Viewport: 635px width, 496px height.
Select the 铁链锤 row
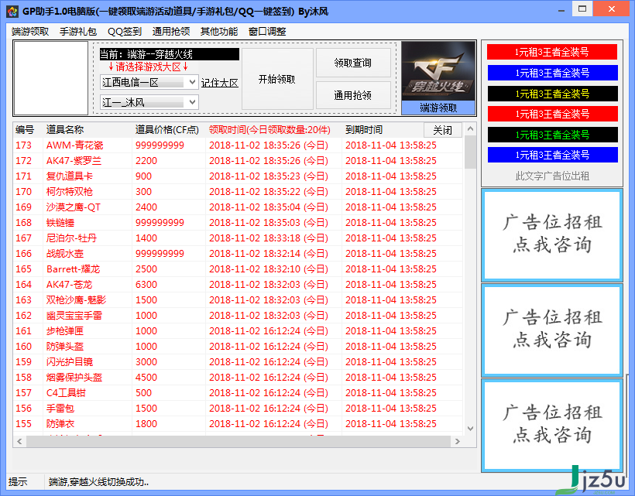click(x=239, y=223)
